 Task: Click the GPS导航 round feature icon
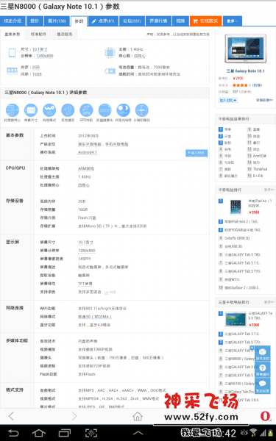click(x=86, y=110)
